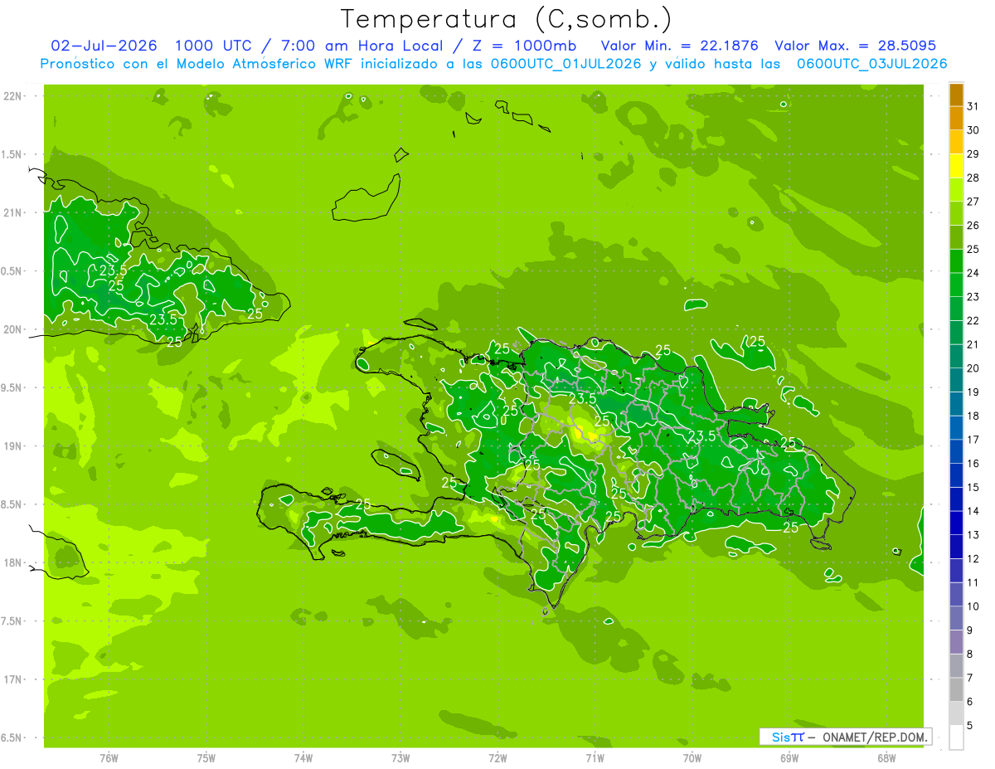Click the "22" colorbar label
This screenshot has height=769, width=995.
click(973, 320)
